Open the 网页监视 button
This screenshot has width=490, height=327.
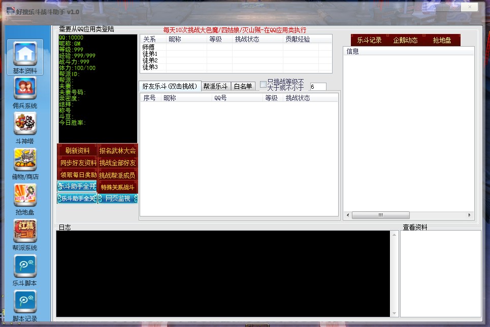coord(117,198)
